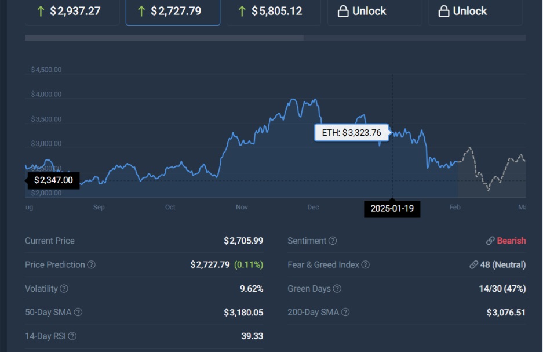Viewport: 543px width, 352px height.
Task: Select the $5,805.12 prediction card
Action: tap(274, 11)
